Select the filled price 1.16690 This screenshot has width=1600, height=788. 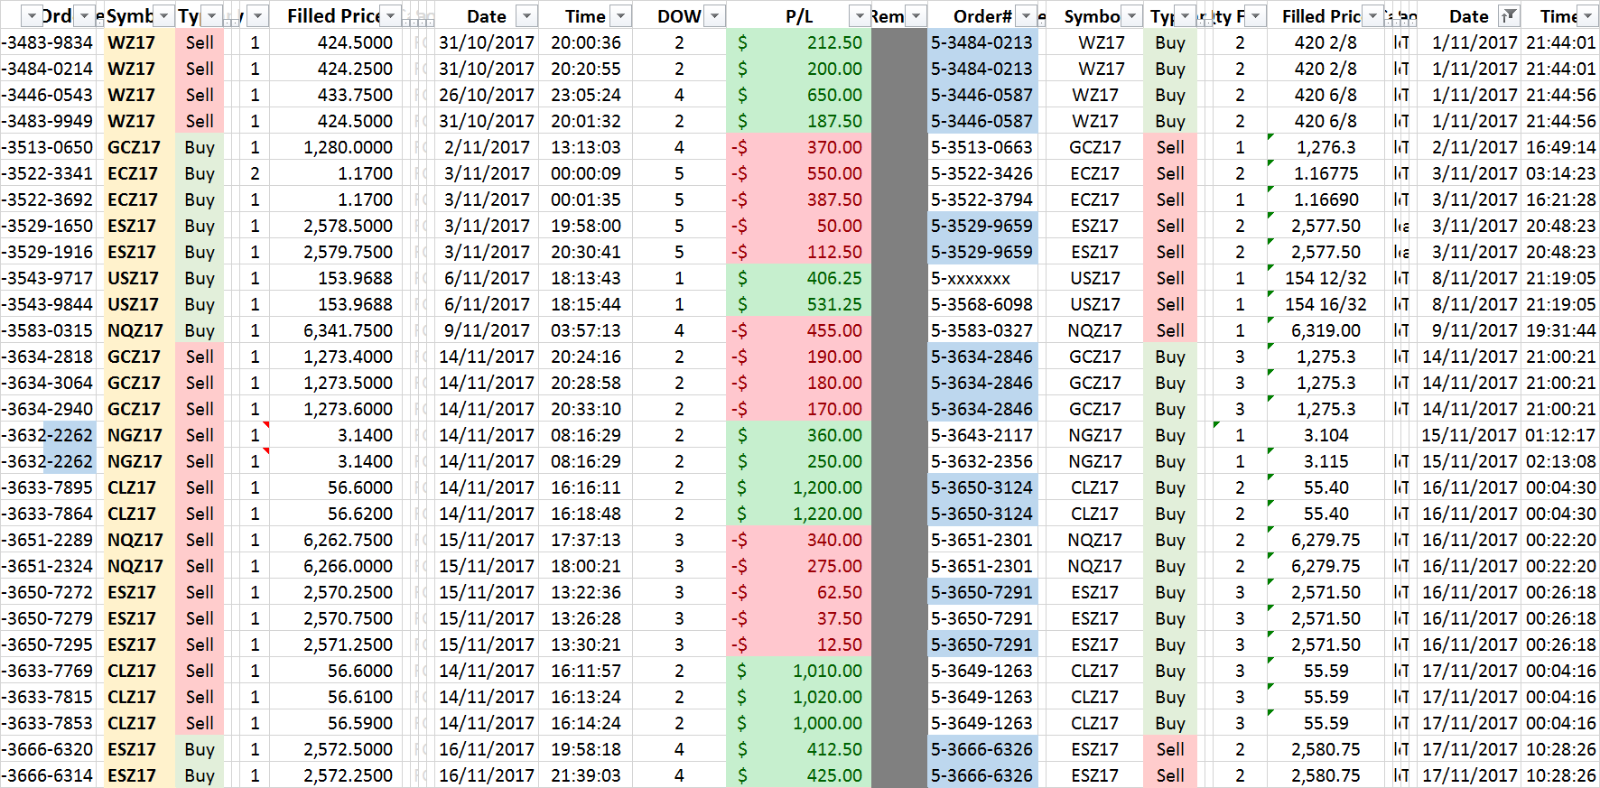tap(1326, 199)
